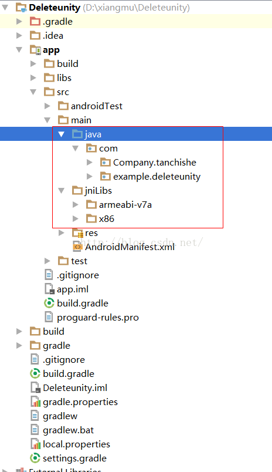Click the res resources folder icon
The width and height of the screenshot is (272, 472).
pos(77,233)
